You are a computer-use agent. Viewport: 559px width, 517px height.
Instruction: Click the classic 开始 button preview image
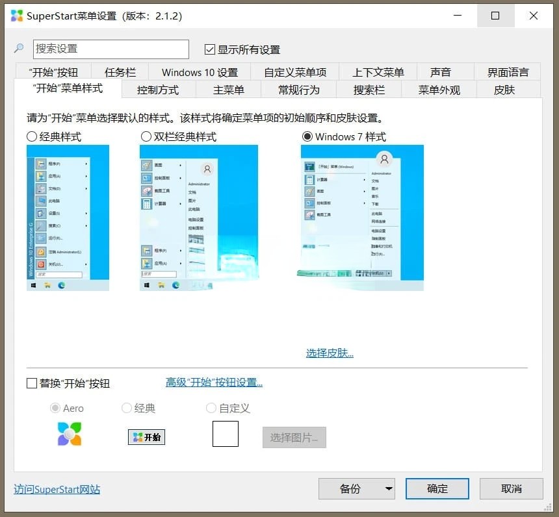pos(146,437)
